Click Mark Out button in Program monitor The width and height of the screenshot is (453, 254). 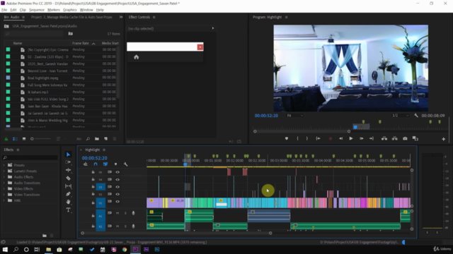point(306,138)
